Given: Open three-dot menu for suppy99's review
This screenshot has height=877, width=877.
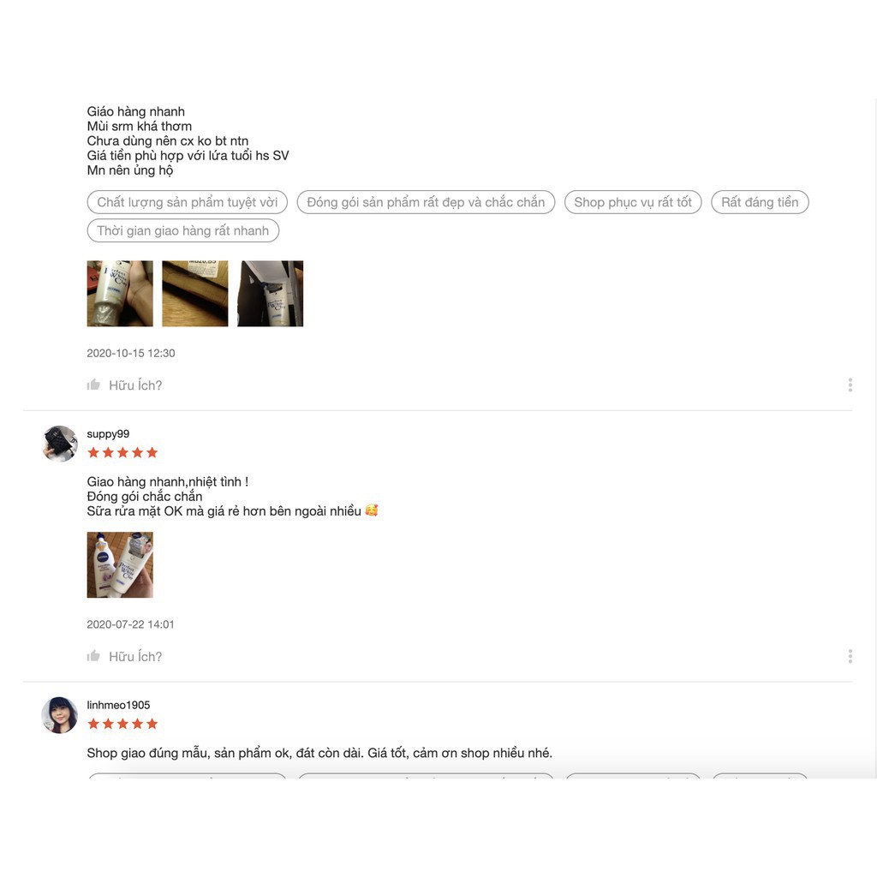Looking at the screenshot, I should click(850, 656).
